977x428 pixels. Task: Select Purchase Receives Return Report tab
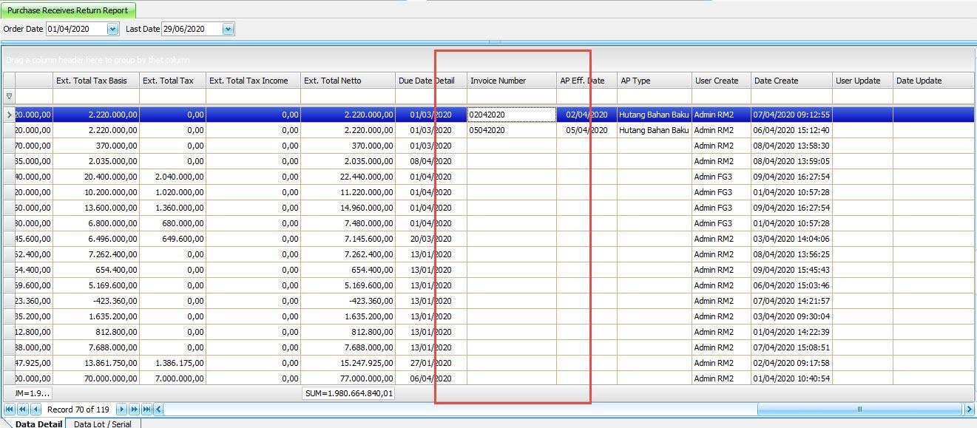68,10
